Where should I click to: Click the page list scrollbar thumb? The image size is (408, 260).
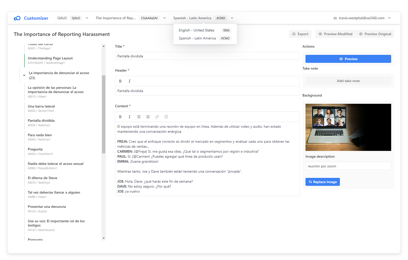click(104, 114)
